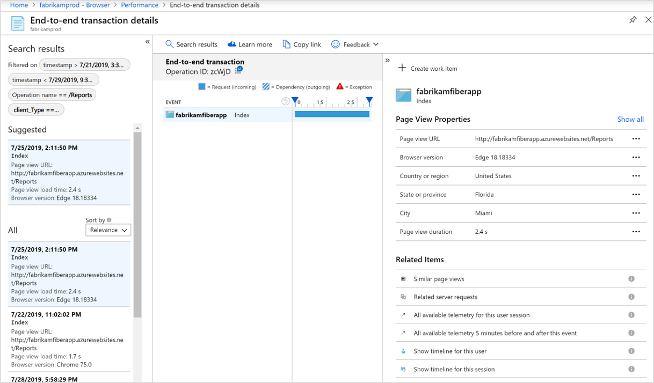Open the Sort by Relevance dropdown
Screen dimensions: 654x383
pos(108,230)
